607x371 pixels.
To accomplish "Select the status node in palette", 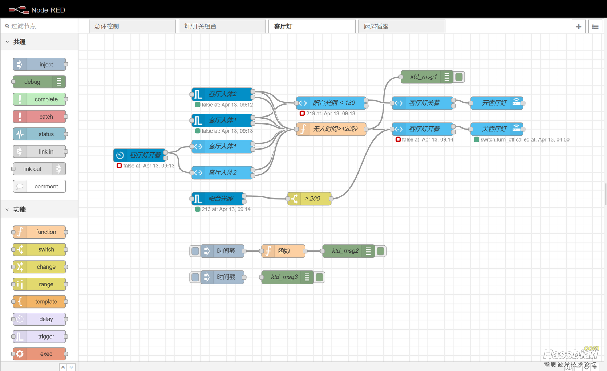I will (39, 134).
